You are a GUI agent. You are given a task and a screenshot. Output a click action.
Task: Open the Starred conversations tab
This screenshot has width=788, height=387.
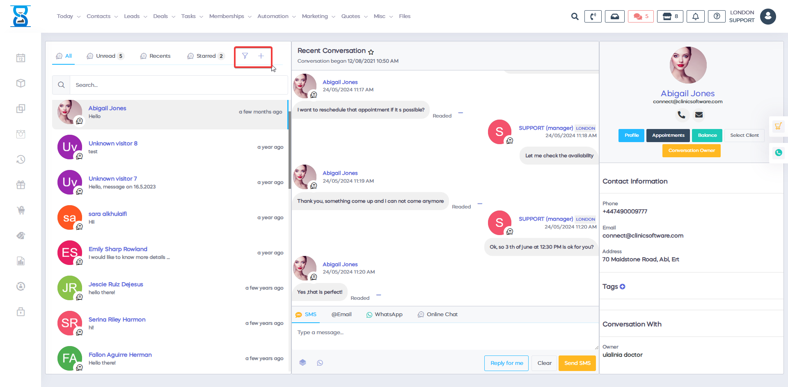click(206, 56)
